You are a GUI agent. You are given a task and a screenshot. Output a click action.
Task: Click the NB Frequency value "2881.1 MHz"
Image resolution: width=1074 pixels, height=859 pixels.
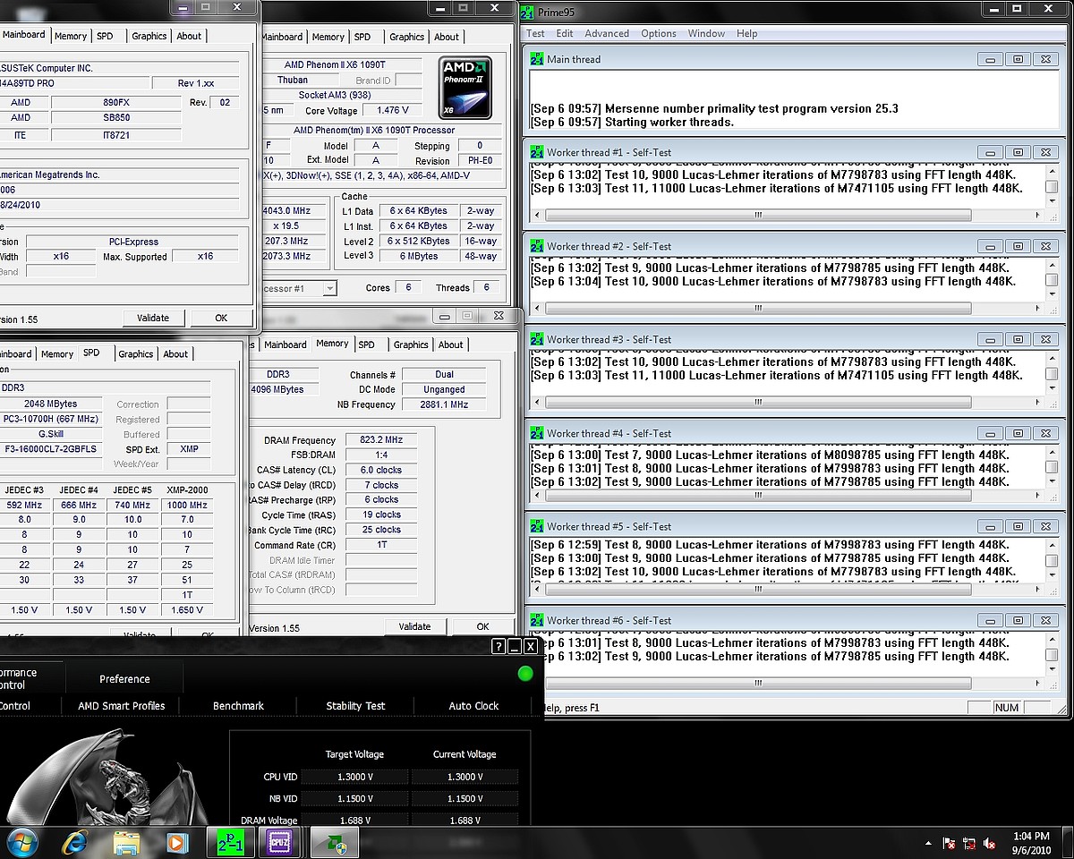(x=444, y=404)
